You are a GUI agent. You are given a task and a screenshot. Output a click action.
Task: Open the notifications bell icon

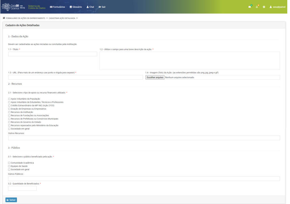pos(257,7)
